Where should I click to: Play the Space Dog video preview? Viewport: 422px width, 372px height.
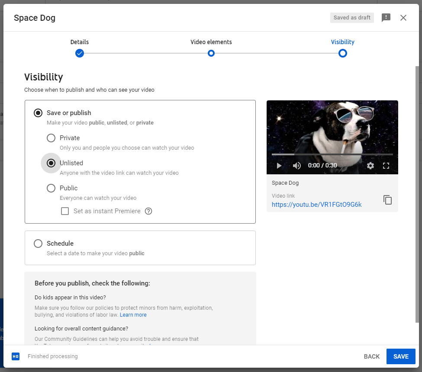coord(279,165)
